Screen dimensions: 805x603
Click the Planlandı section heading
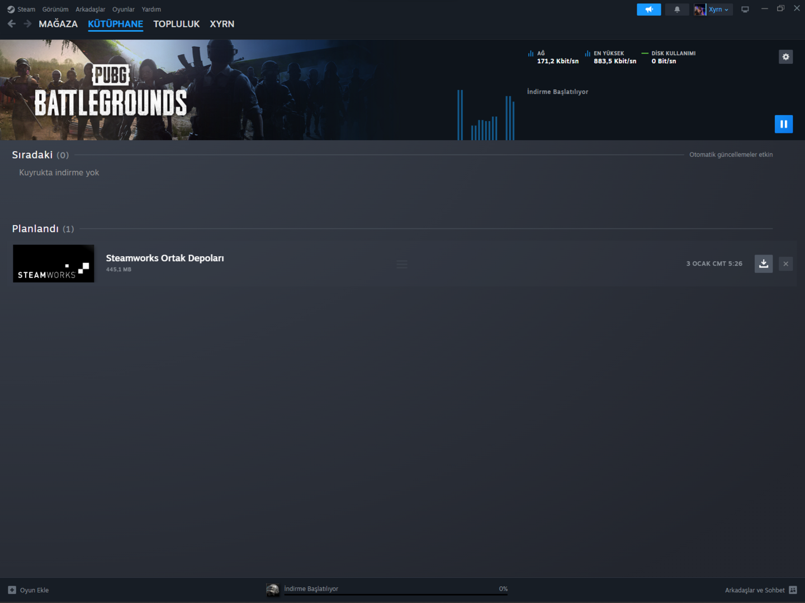(x=35, y=228)
